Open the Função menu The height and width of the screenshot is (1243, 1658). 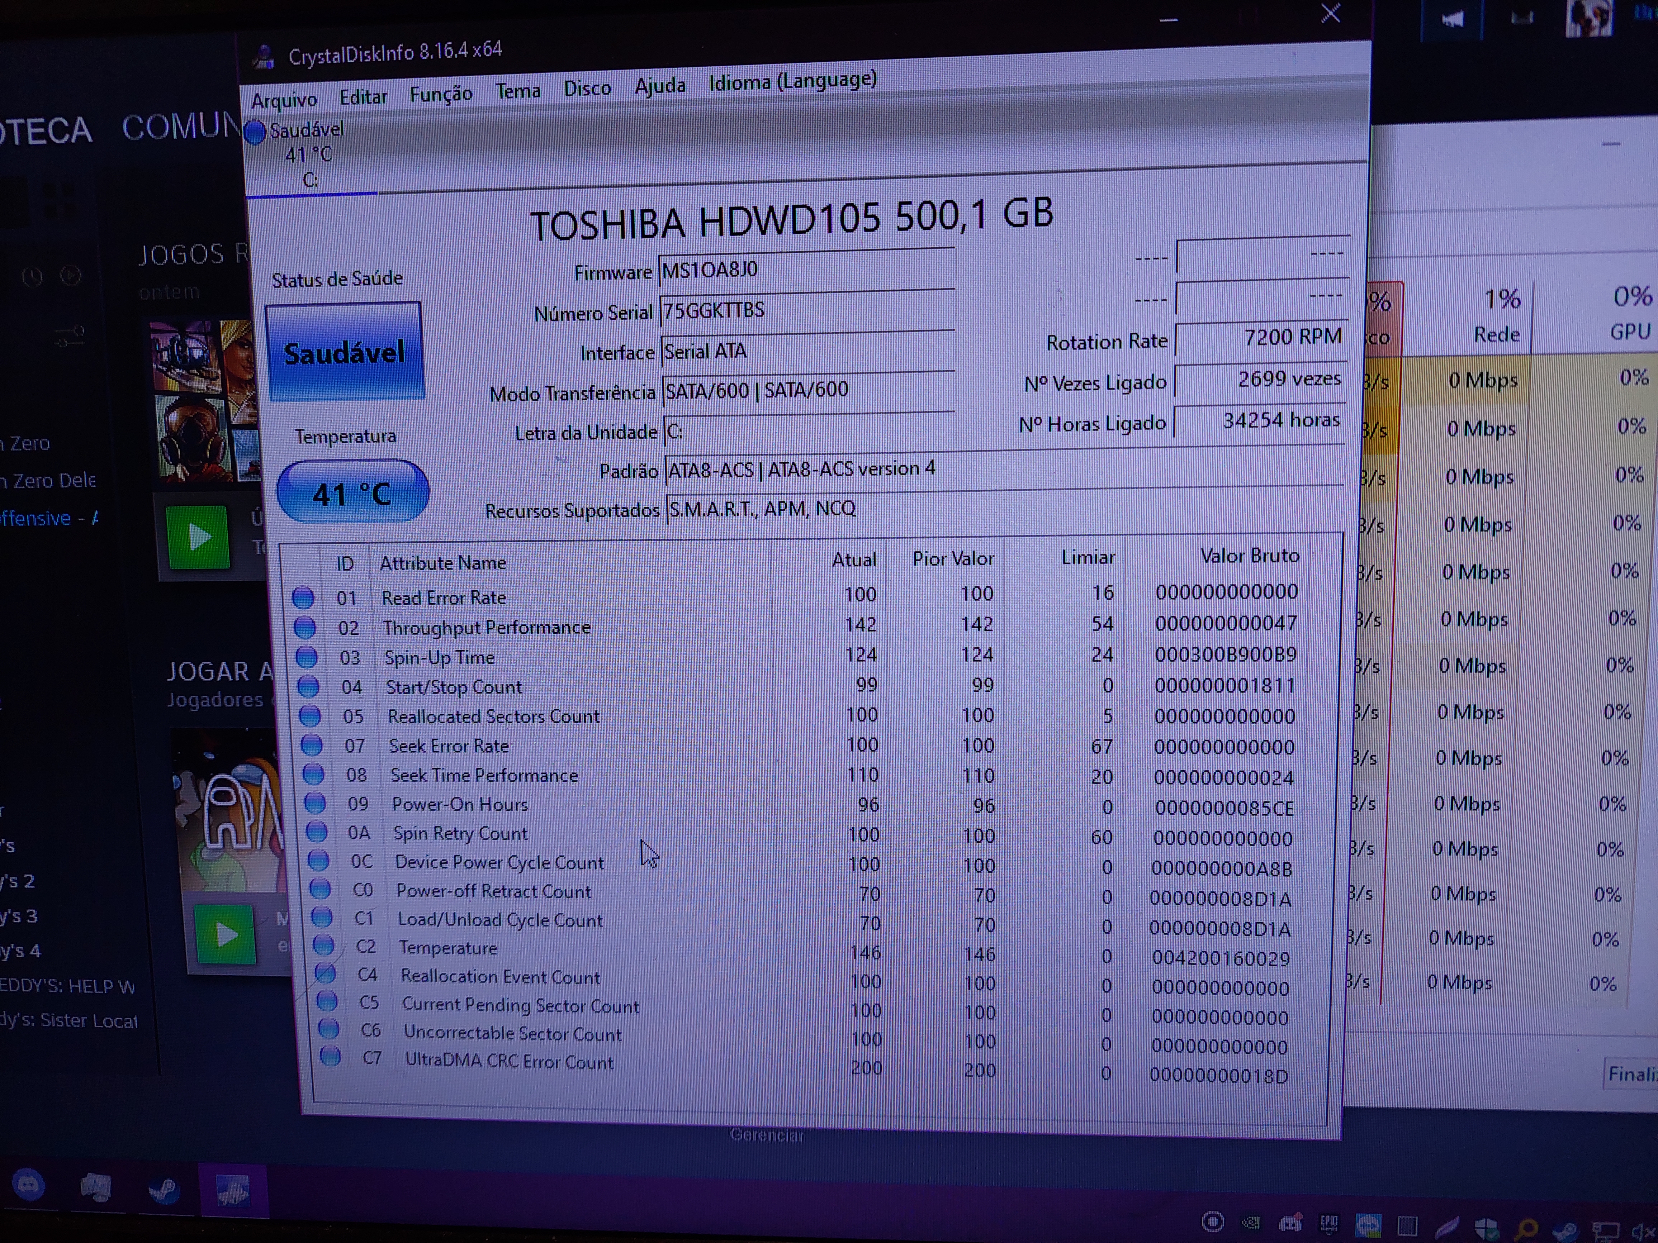[x=441, y=94]
